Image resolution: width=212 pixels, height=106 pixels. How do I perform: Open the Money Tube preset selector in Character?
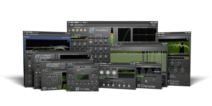149,64
